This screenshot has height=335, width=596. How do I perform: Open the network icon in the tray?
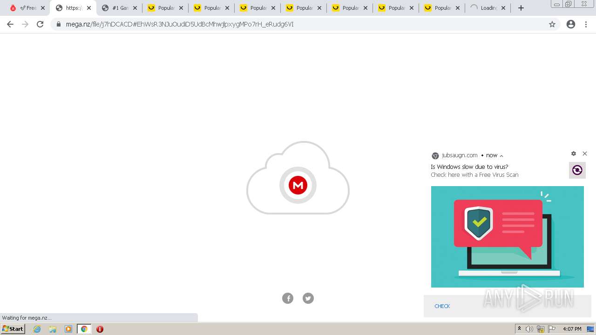pos(541,329)
